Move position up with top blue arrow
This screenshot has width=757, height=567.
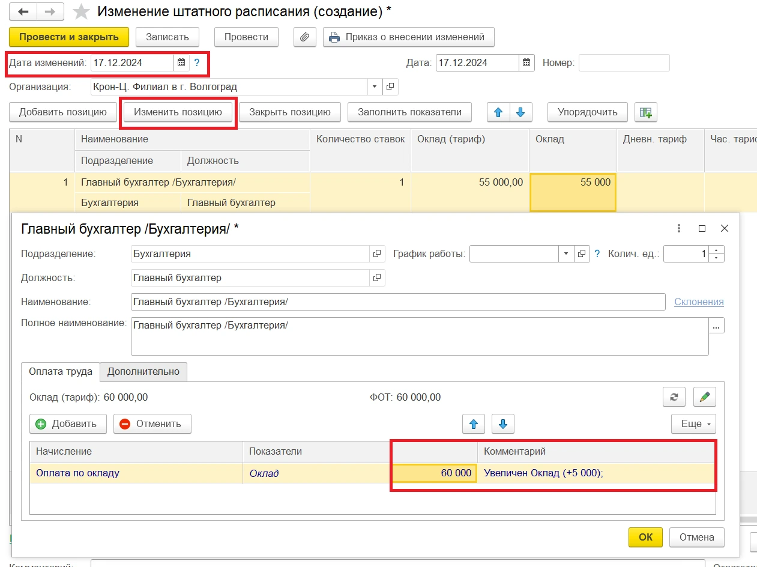pos(498,112)
